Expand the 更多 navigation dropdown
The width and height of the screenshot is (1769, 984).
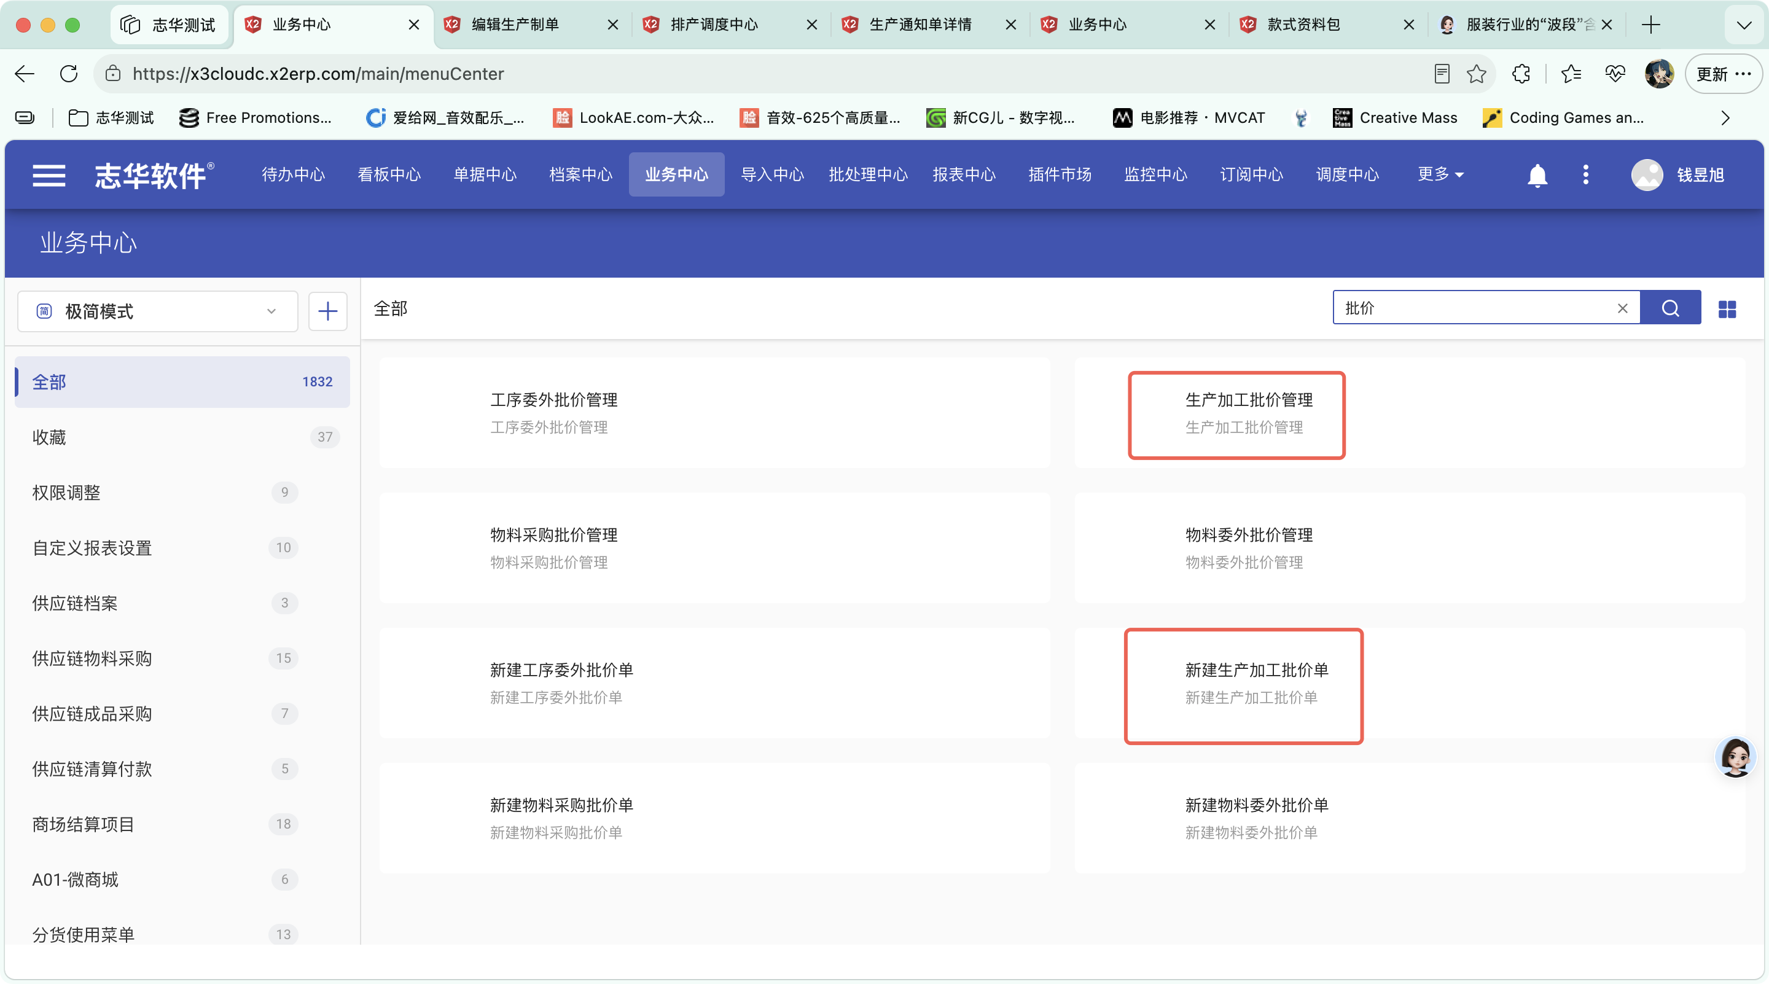(1440, 174)
